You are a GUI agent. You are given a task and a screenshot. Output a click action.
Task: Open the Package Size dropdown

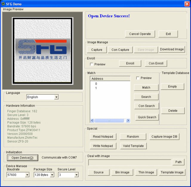[x=52, y=175]
